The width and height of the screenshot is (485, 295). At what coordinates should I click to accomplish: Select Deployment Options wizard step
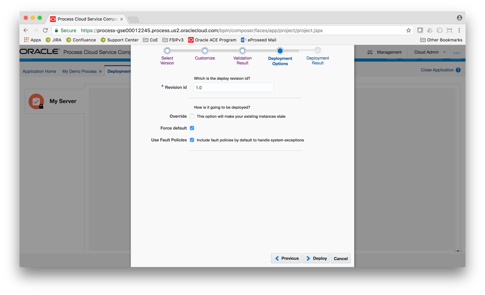pyautogui.click(x=280, y=56)
